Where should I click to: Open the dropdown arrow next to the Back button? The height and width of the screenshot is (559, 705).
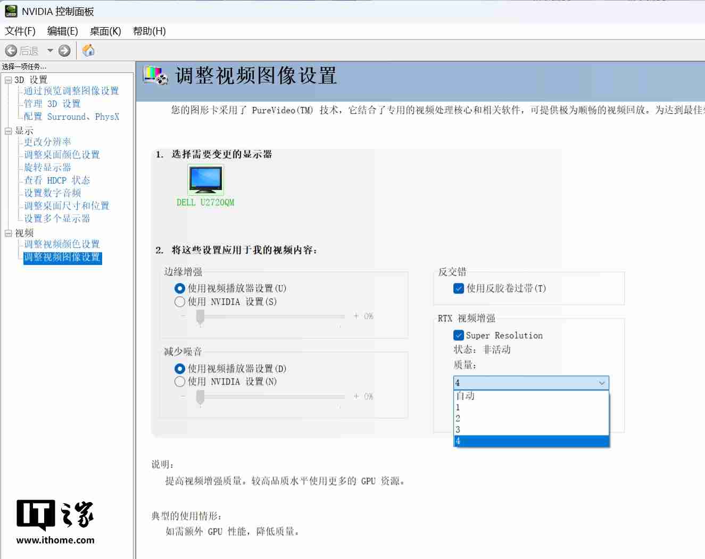click(50, 50)
